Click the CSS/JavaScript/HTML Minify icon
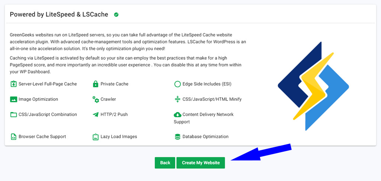 [177, 99]
